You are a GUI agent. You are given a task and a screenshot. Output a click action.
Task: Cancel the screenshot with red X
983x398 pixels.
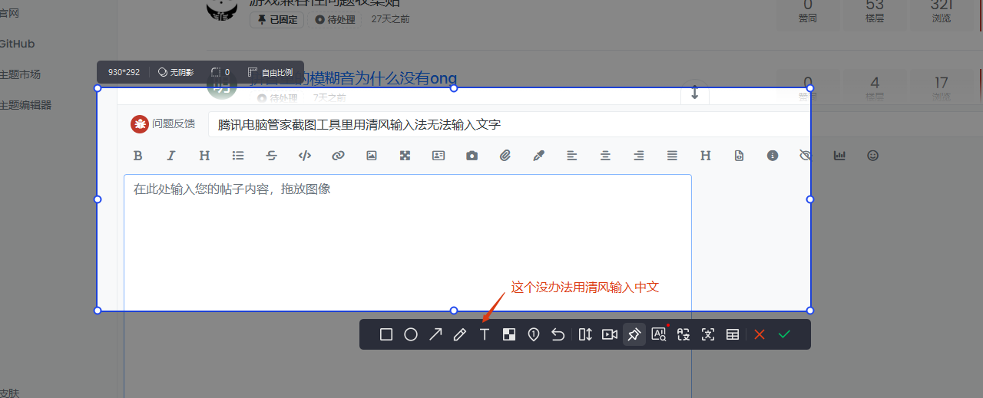coord(760,334)
